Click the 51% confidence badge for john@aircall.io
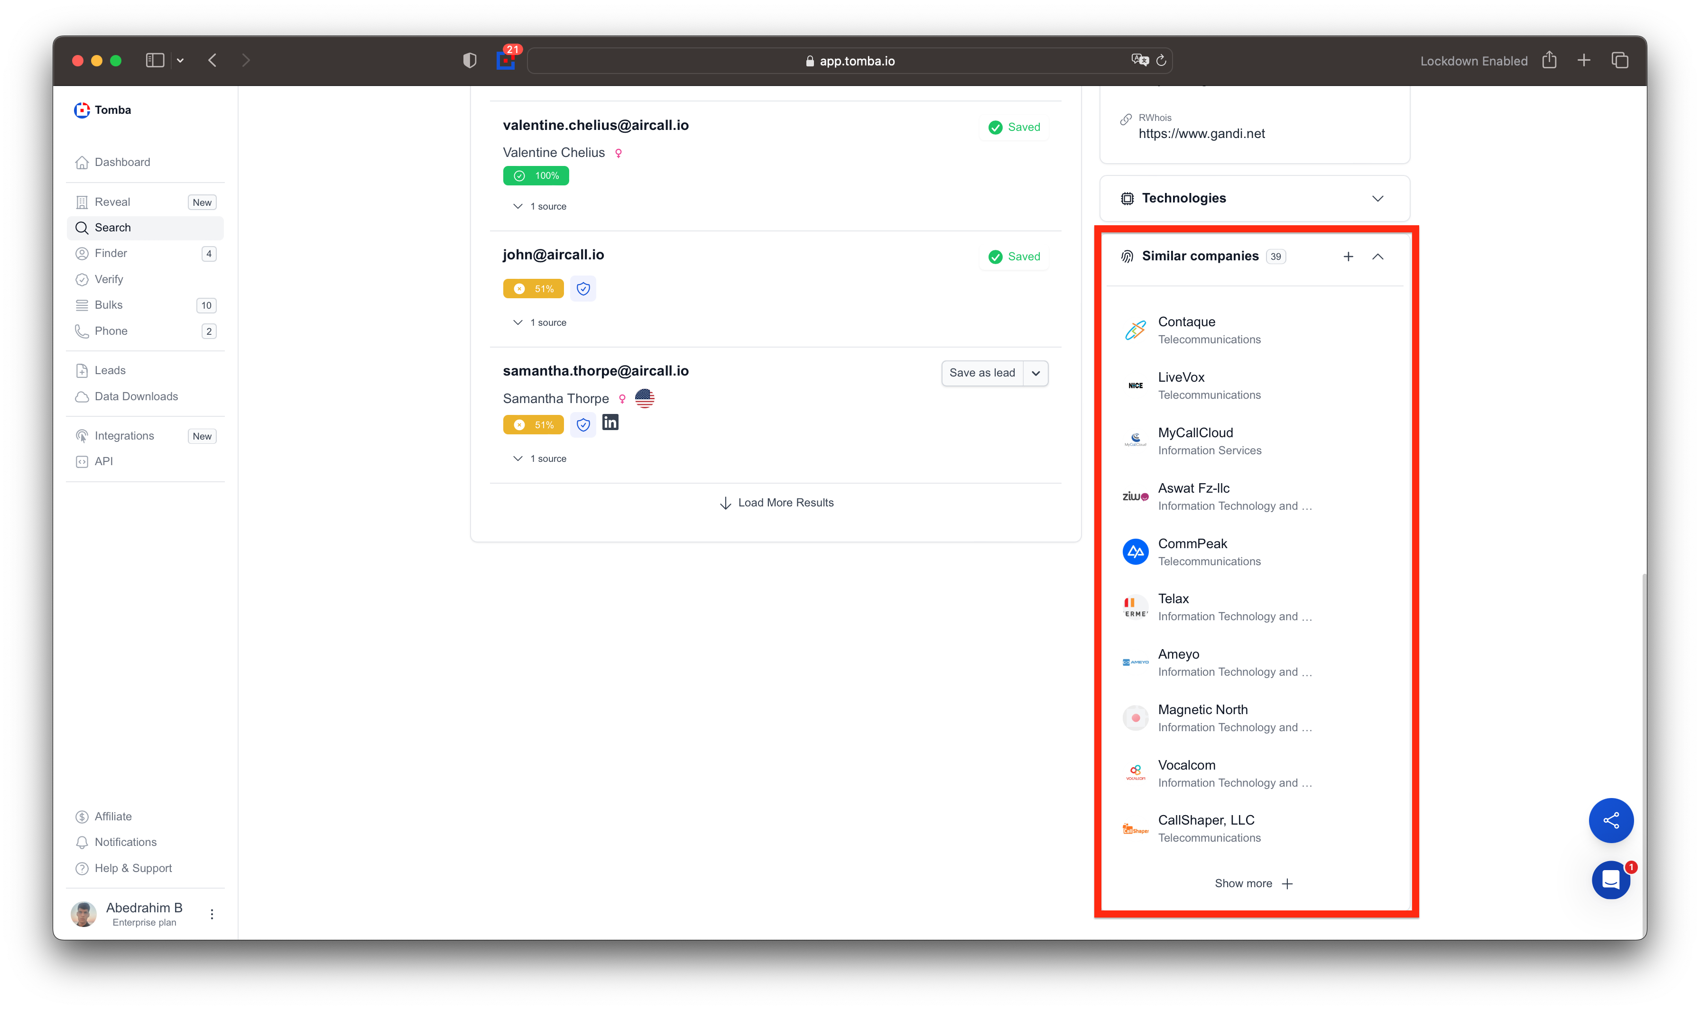Image resolution: width=1700 pixels, height=1010 pixels. pos(533,289)
